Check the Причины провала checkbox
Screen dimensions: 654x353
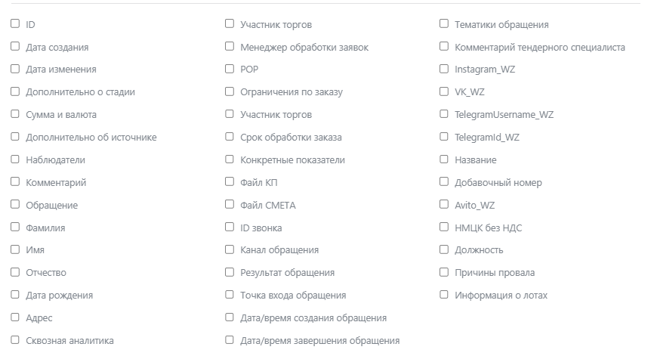444,272
